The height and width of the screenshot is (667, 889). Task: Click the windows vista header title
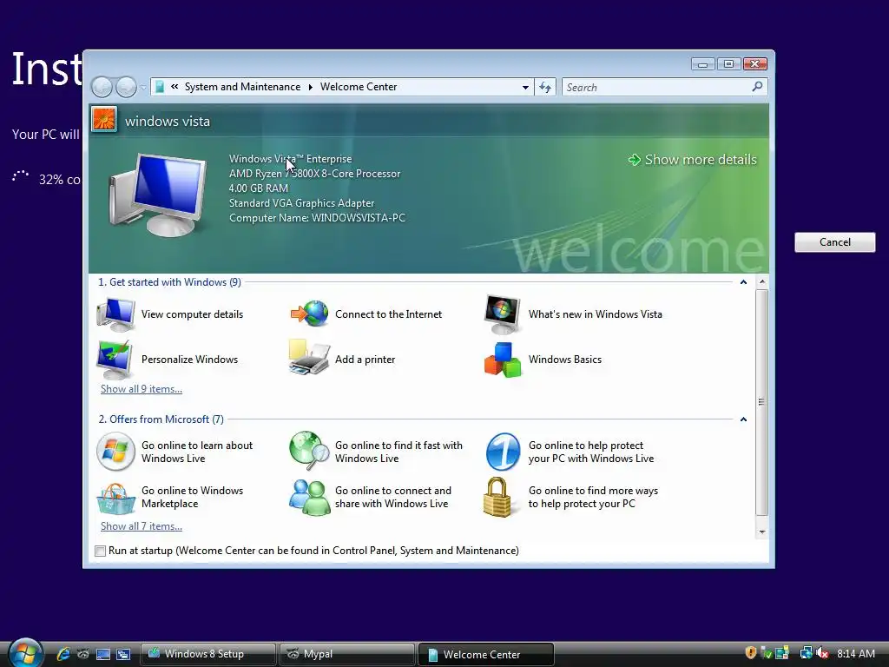pos(168,122)
